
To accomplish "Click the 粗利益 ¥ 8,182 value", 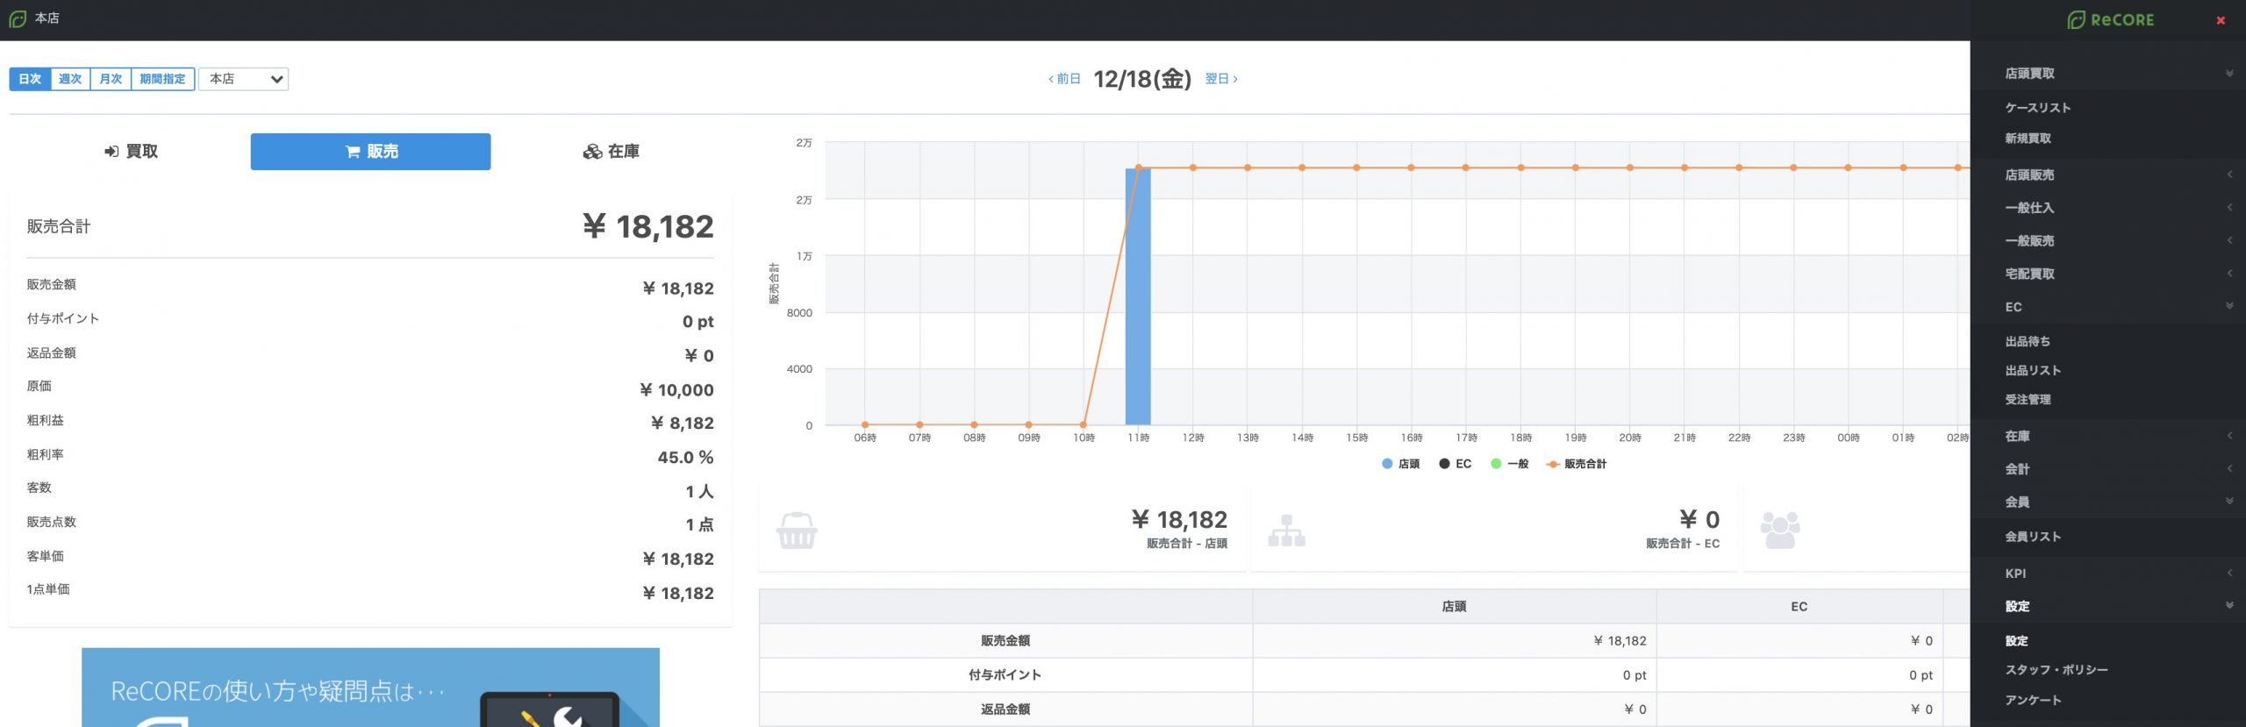I will tap(682, 424).
